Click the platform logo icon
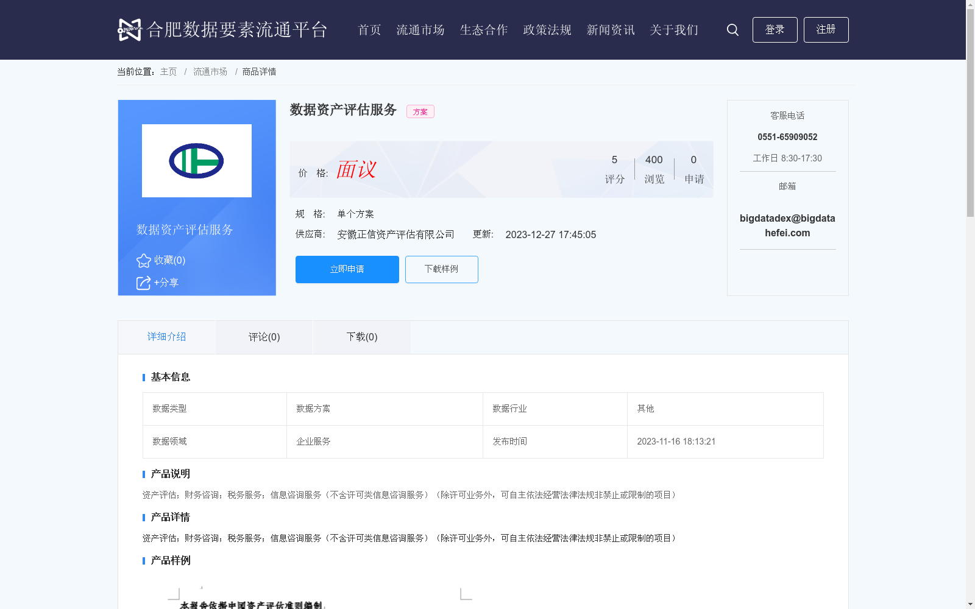The height and width of the screenshot is (609, 975). coord(130,30)
